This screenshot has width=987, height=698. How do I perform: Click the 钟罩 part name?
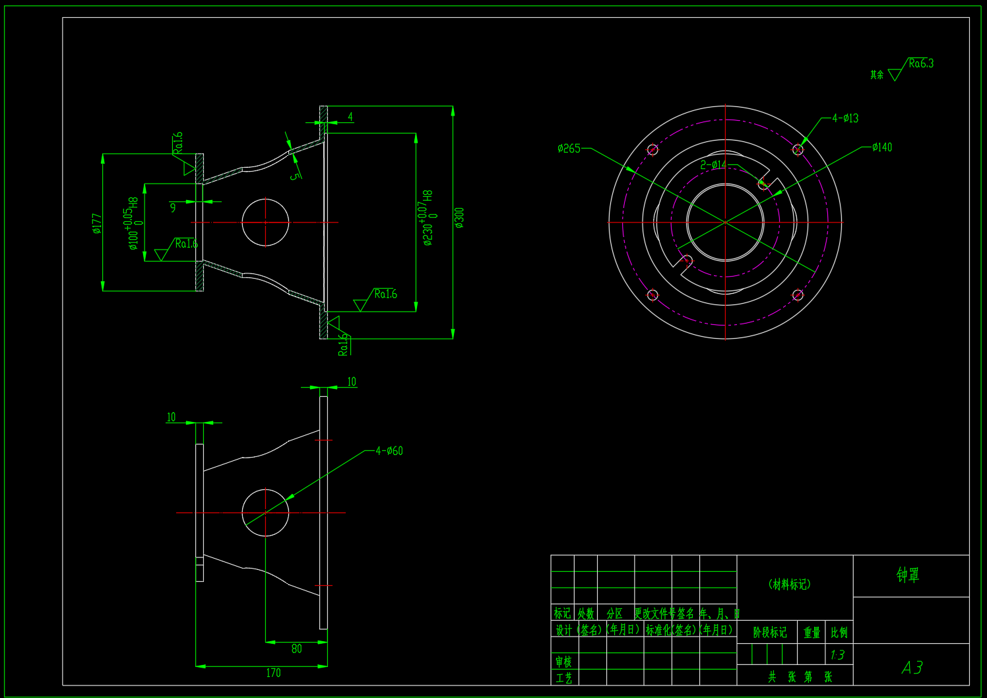(908, 575)
